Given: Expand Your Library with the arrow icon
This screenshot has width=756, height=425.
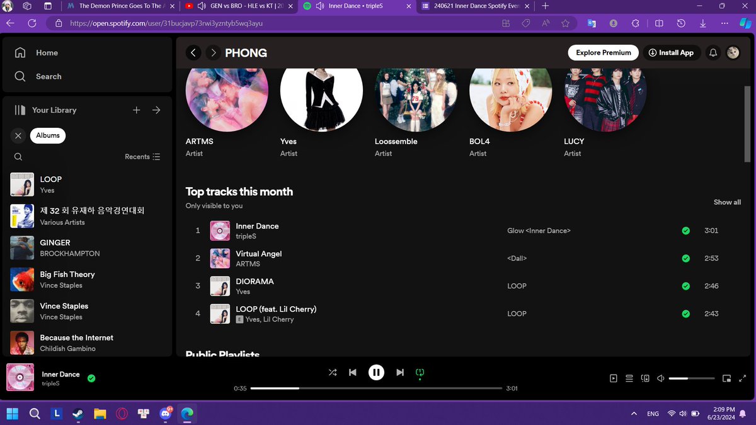Looking at the screenshot, I should tap(156, 110).
